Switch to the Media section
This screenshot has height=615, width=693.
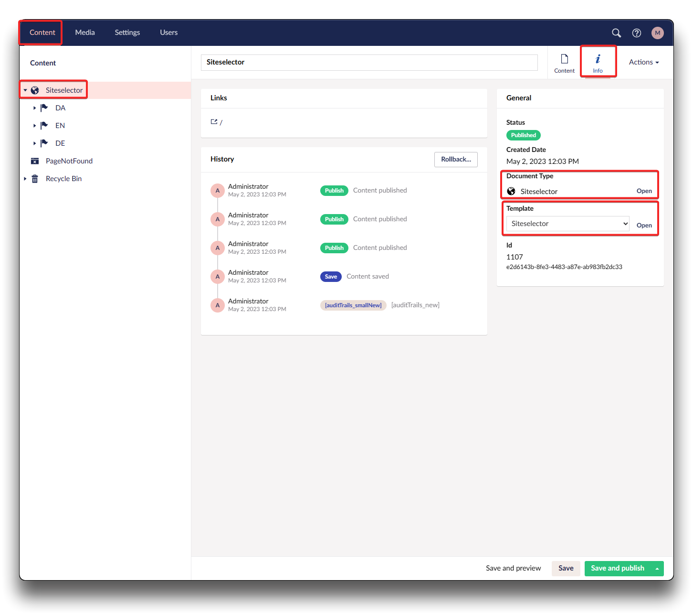coord(85,32)
